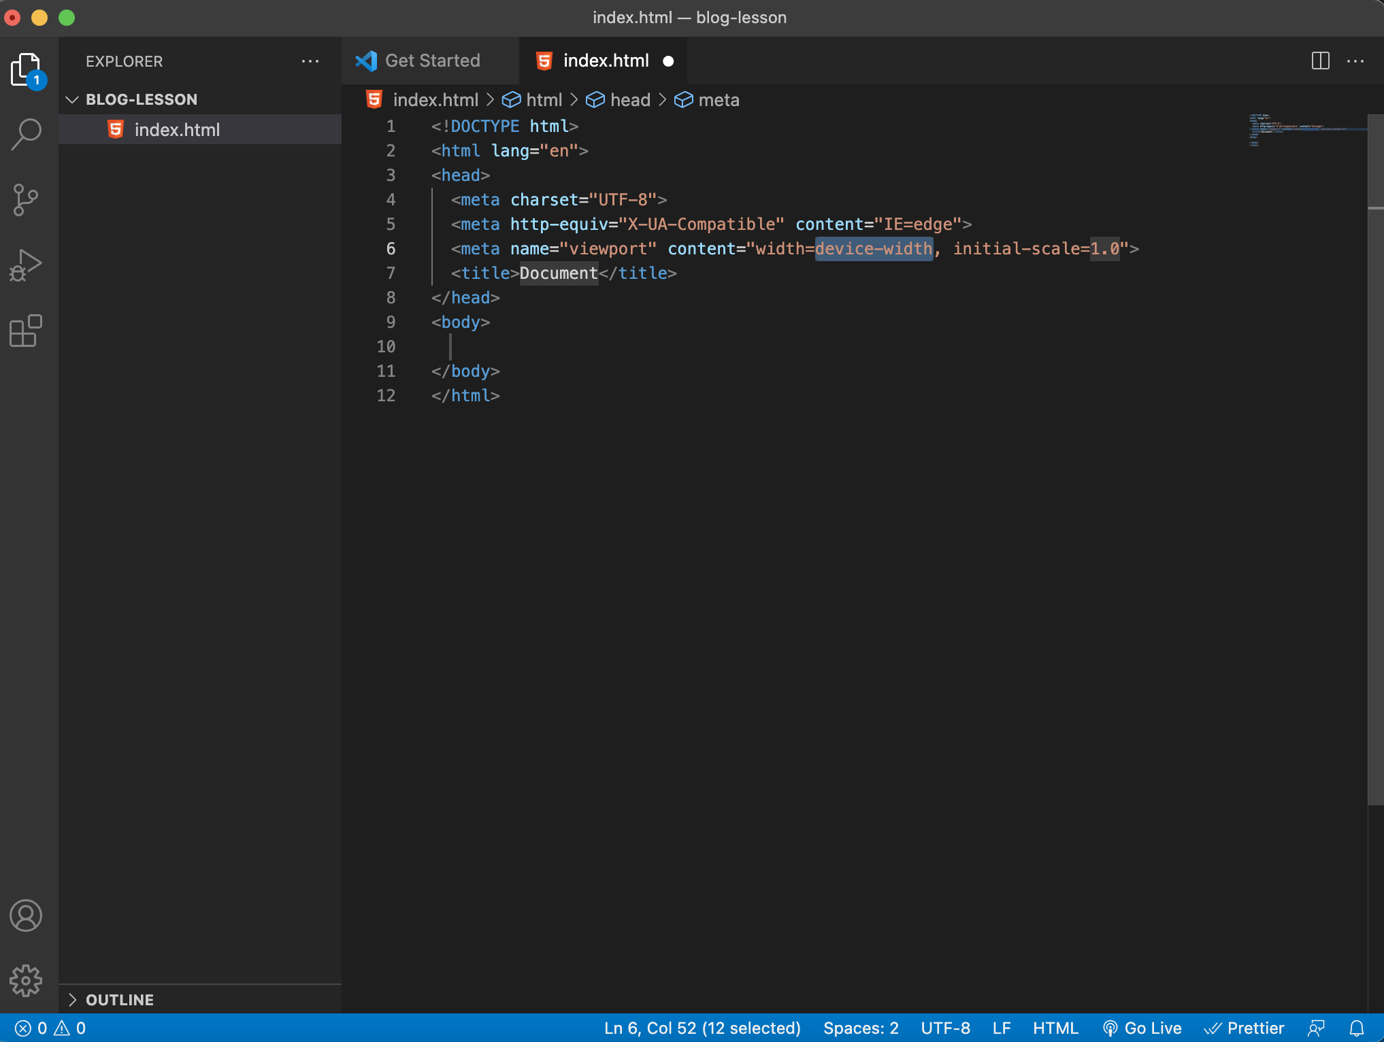
Task: Click the editor vertical scrollbar
Action: [x=1375, y=460]
